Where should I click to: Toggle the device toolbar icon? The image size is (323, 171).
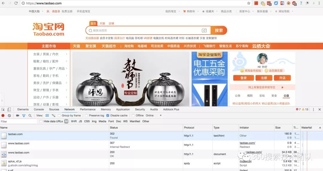coord(9,109)
